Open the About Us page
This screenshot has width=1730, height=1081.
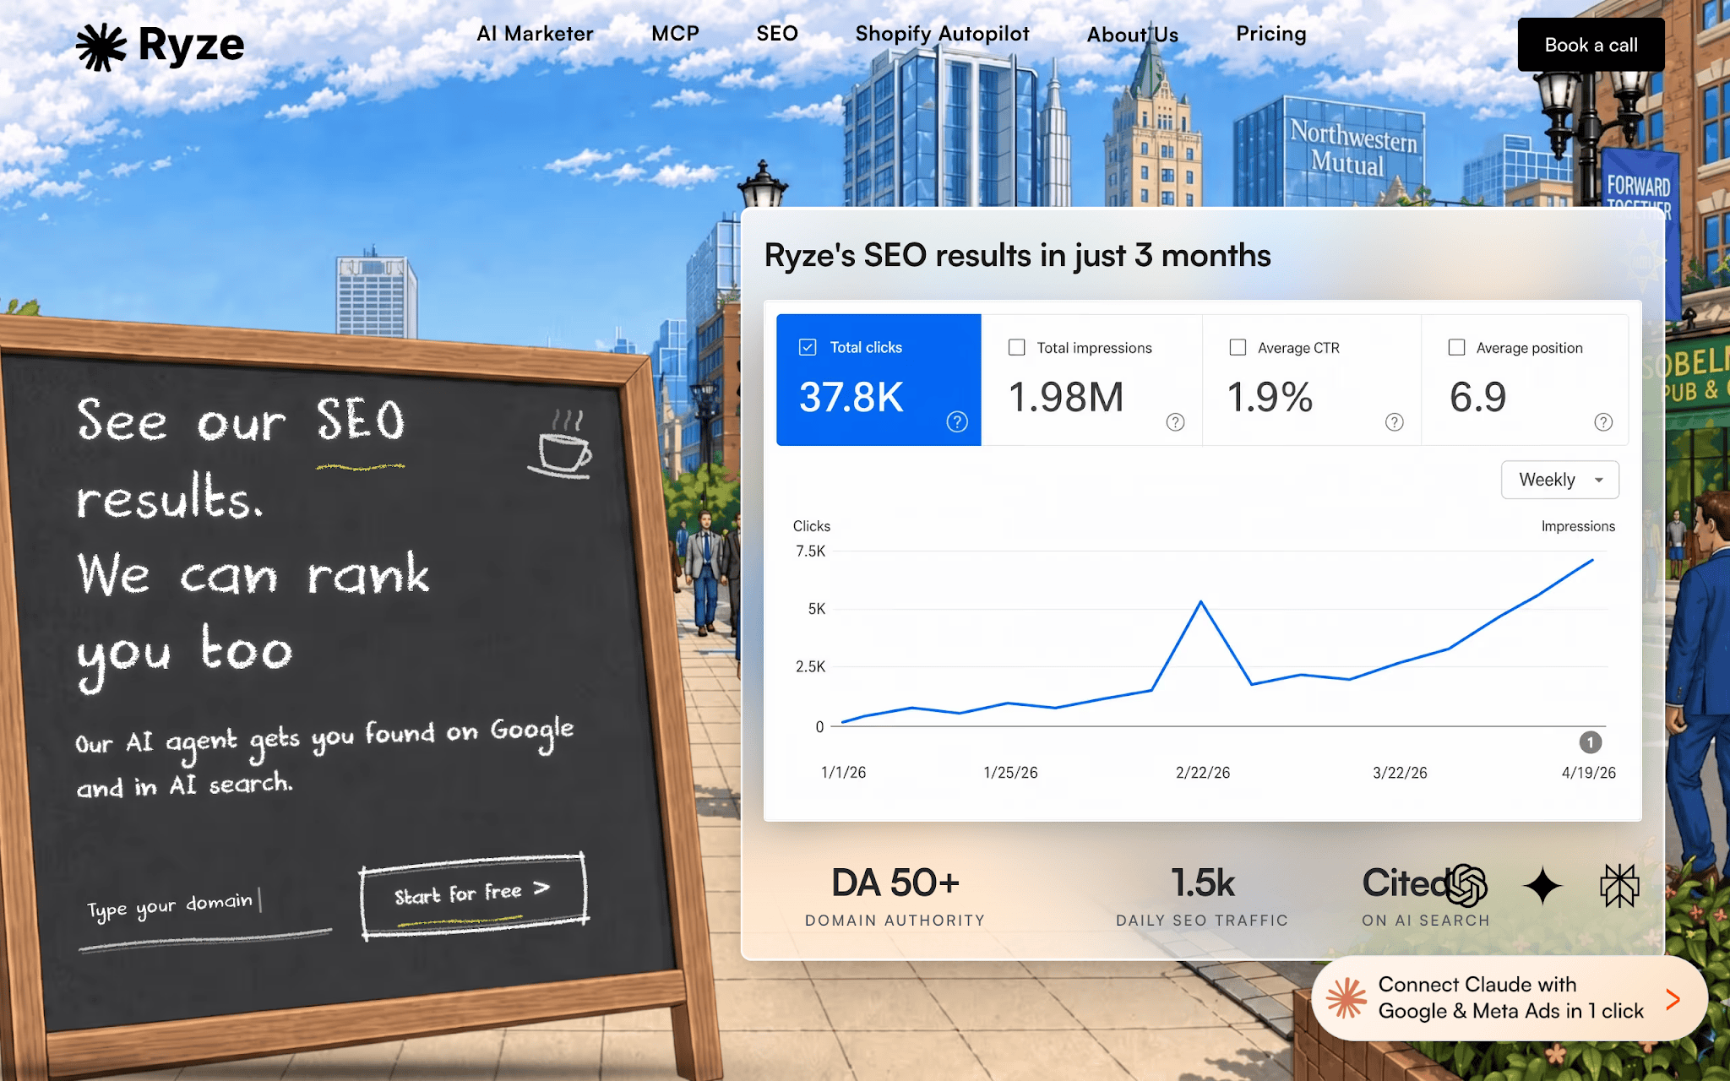[1132, 35]
